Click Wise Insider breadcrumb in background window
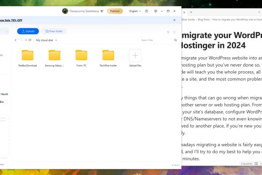The image size is (262, 175). tap(188, 20)
